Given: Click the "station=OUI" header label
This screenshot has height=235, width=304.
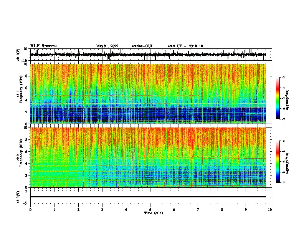Looking at the screenshot, I should 142,46.
